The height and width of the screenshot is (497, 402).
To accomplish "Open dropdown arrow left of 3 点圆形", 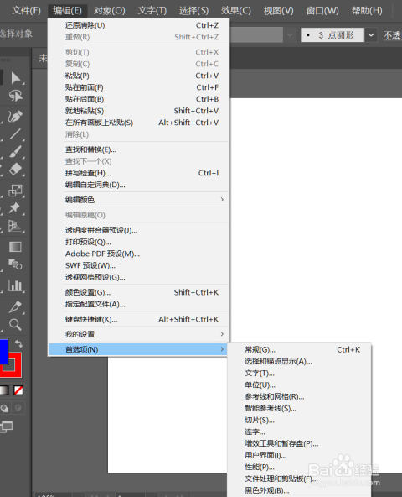I will pyautogui.click(x=290, y=35).
